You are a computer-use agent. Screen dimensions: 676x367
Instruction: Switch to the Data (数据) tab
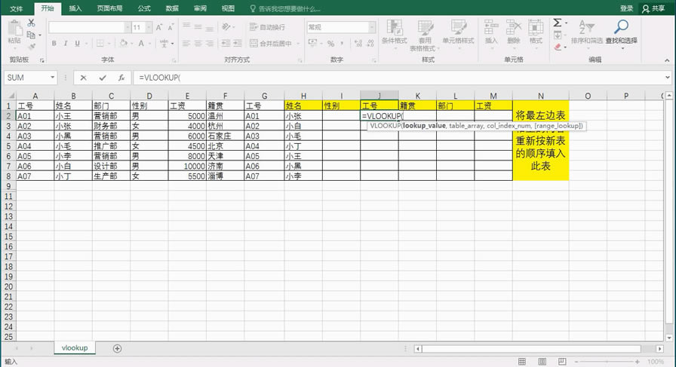pyautogui.click(x=172, y=8)
